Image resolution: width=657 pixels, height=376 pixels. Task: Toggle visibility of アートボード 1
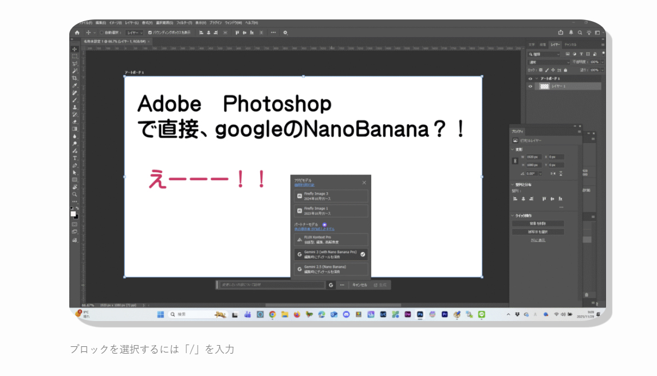530,78
